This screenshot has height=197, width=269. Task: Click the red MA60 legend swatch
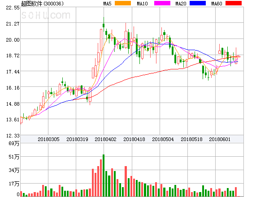coord(234,3)
